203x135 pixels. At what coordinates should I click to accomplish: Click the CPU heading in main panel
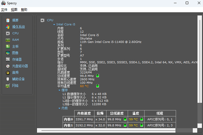coord(50,20)
